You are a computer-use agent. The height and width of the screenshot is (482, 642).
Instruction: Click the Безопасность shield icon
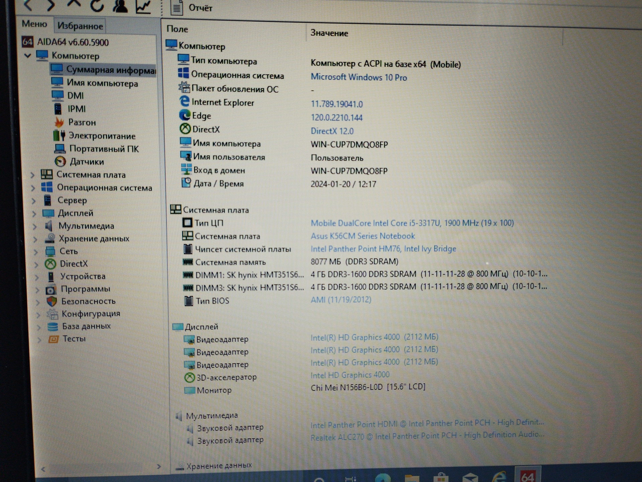51,302
